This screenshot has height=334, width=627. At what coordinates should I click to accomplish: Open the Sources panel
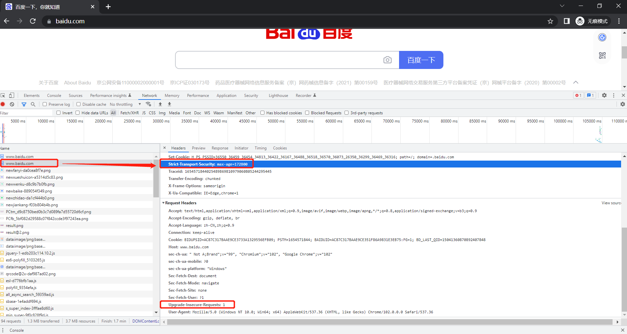(x=76, y=96)
